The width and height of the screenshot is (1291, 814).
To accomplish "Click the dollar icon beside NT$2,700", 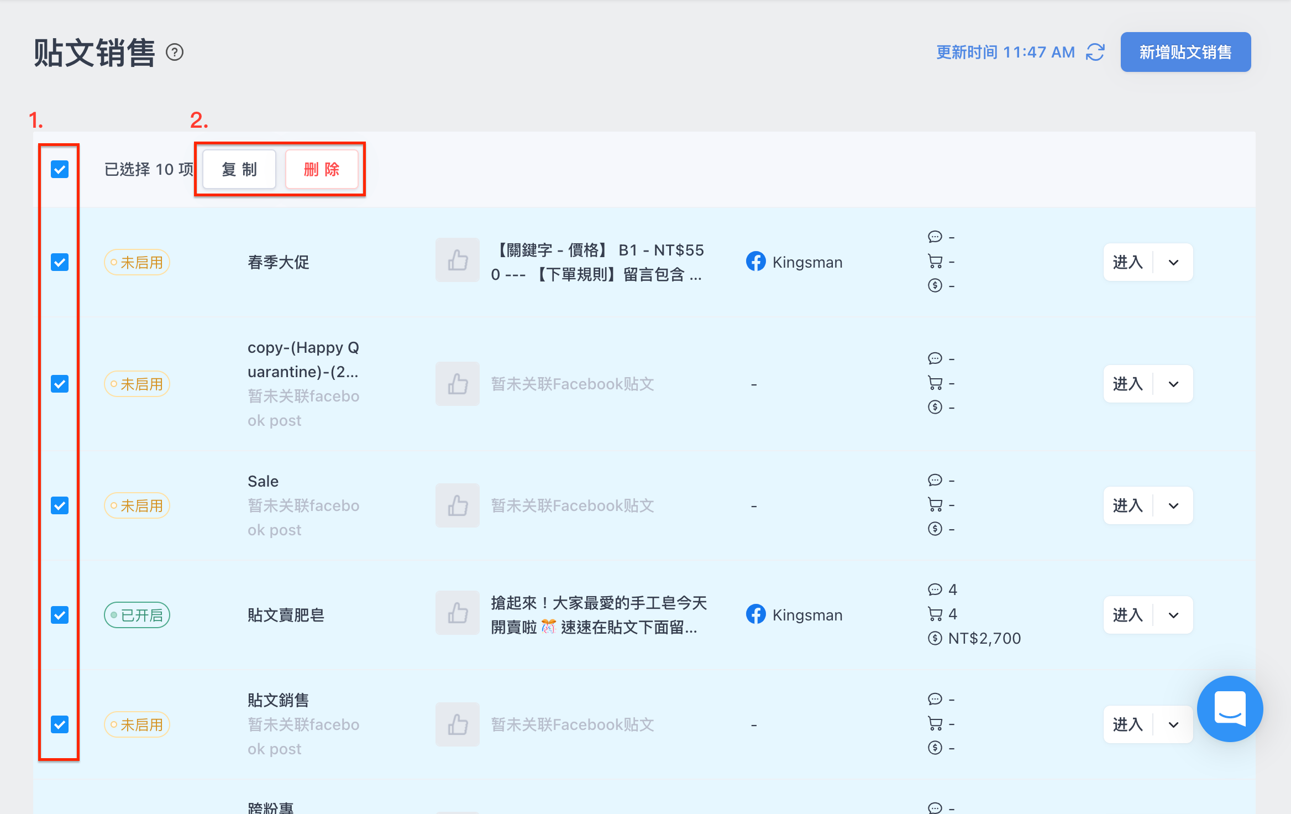I will tap(935, 638).
